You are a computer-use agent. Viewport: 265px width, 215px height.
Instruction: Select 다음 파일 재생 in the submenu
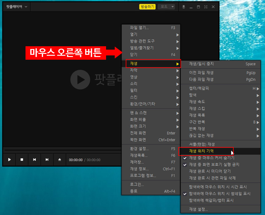pyautogui.click(x=220, y=79)
